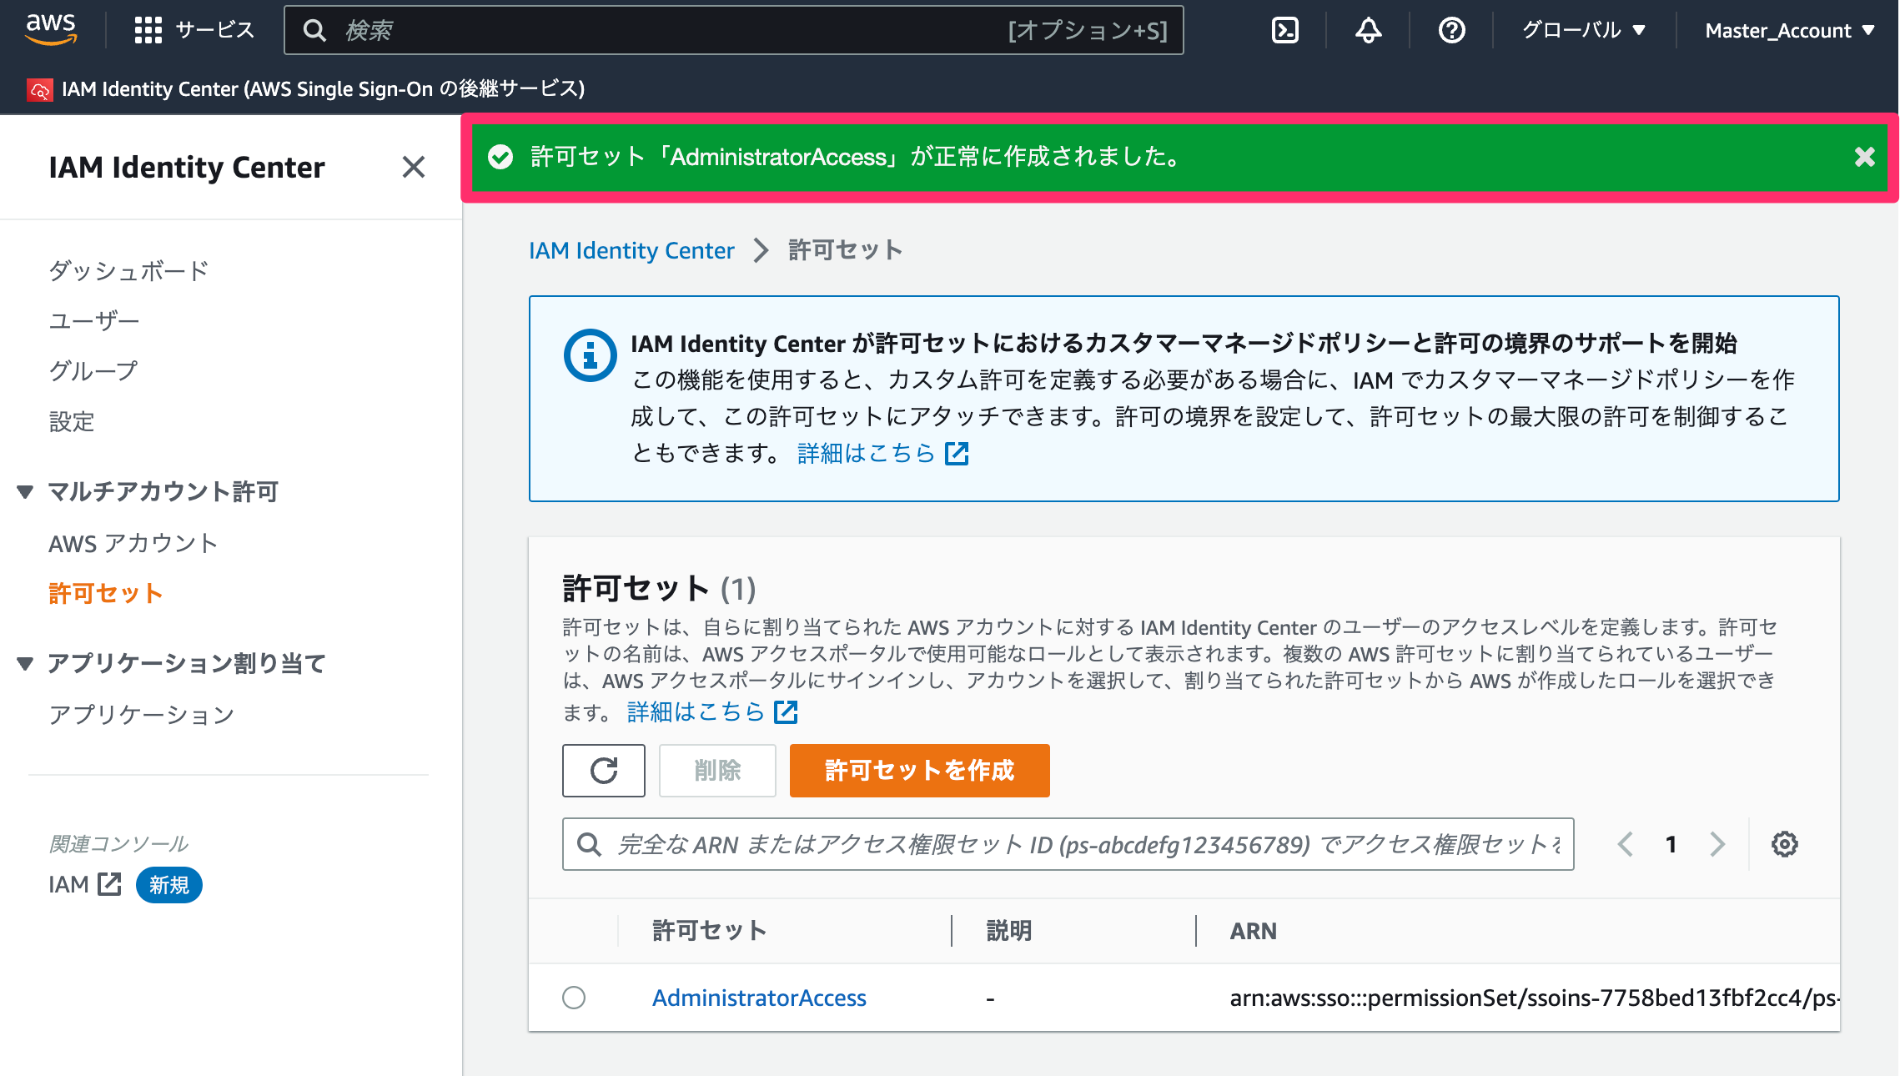This screenshot has height=1076, width=1900.
Task: Select the AdministratorAccess radio button
Action: 574,998
